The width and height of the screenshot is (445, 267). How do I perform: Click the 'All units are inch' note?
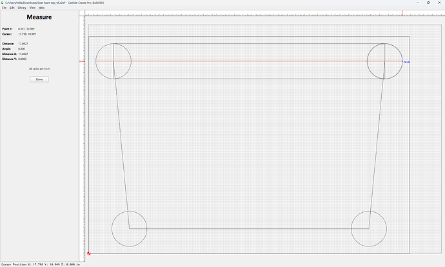[x=39, y=68]
